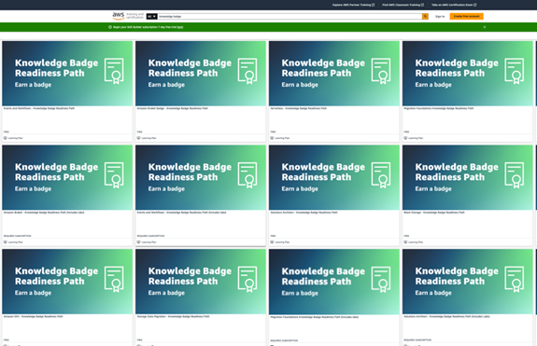
Task: Open Block Storage path banner image
Action: [468, 177]
